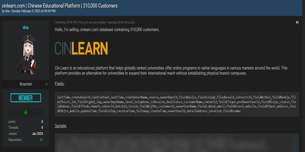Click the CINLEARN logo image
This screenshot has width=305, height=152.
click(x=81, y=48)
